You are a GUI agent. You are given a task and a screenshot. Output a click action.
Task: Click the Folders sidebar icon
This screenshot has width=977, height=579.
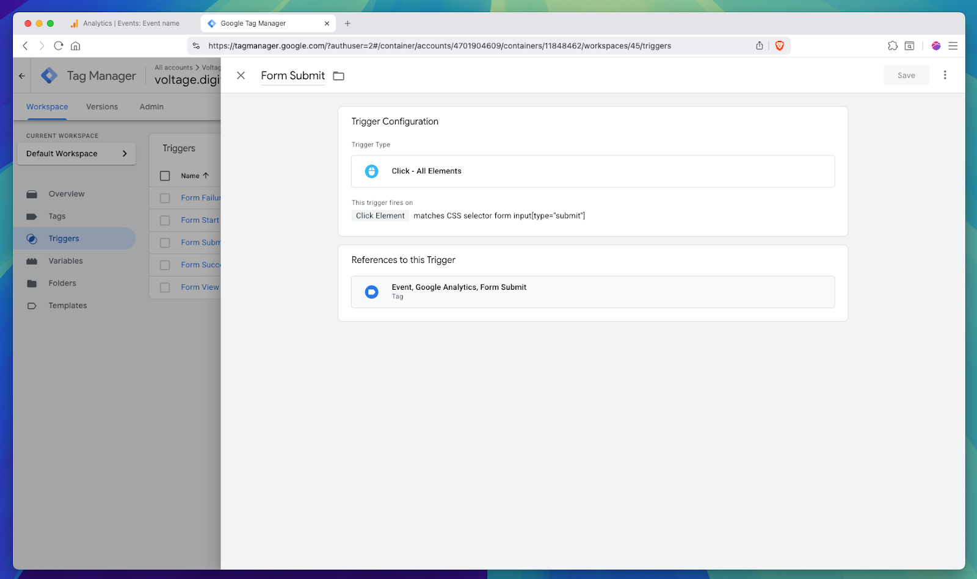pos(32,284)
